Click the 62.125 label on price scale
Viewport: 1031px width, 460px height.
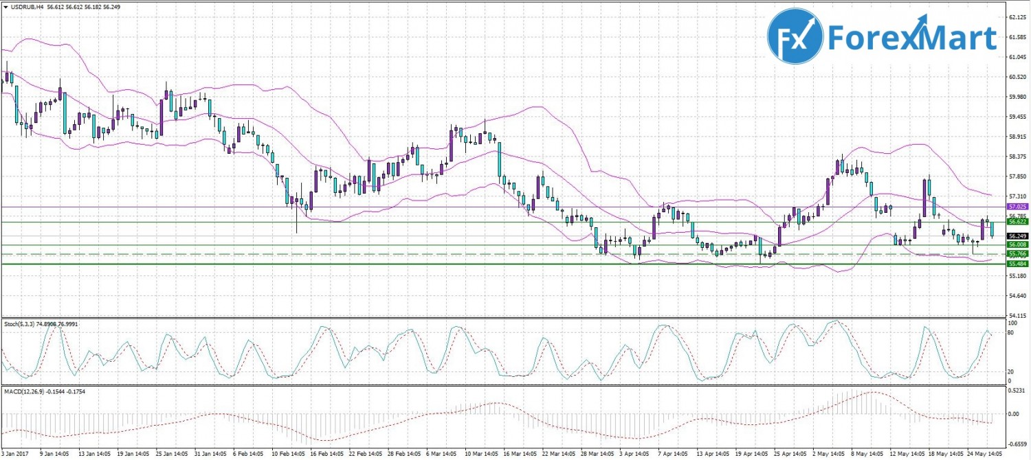[1017, 19]
